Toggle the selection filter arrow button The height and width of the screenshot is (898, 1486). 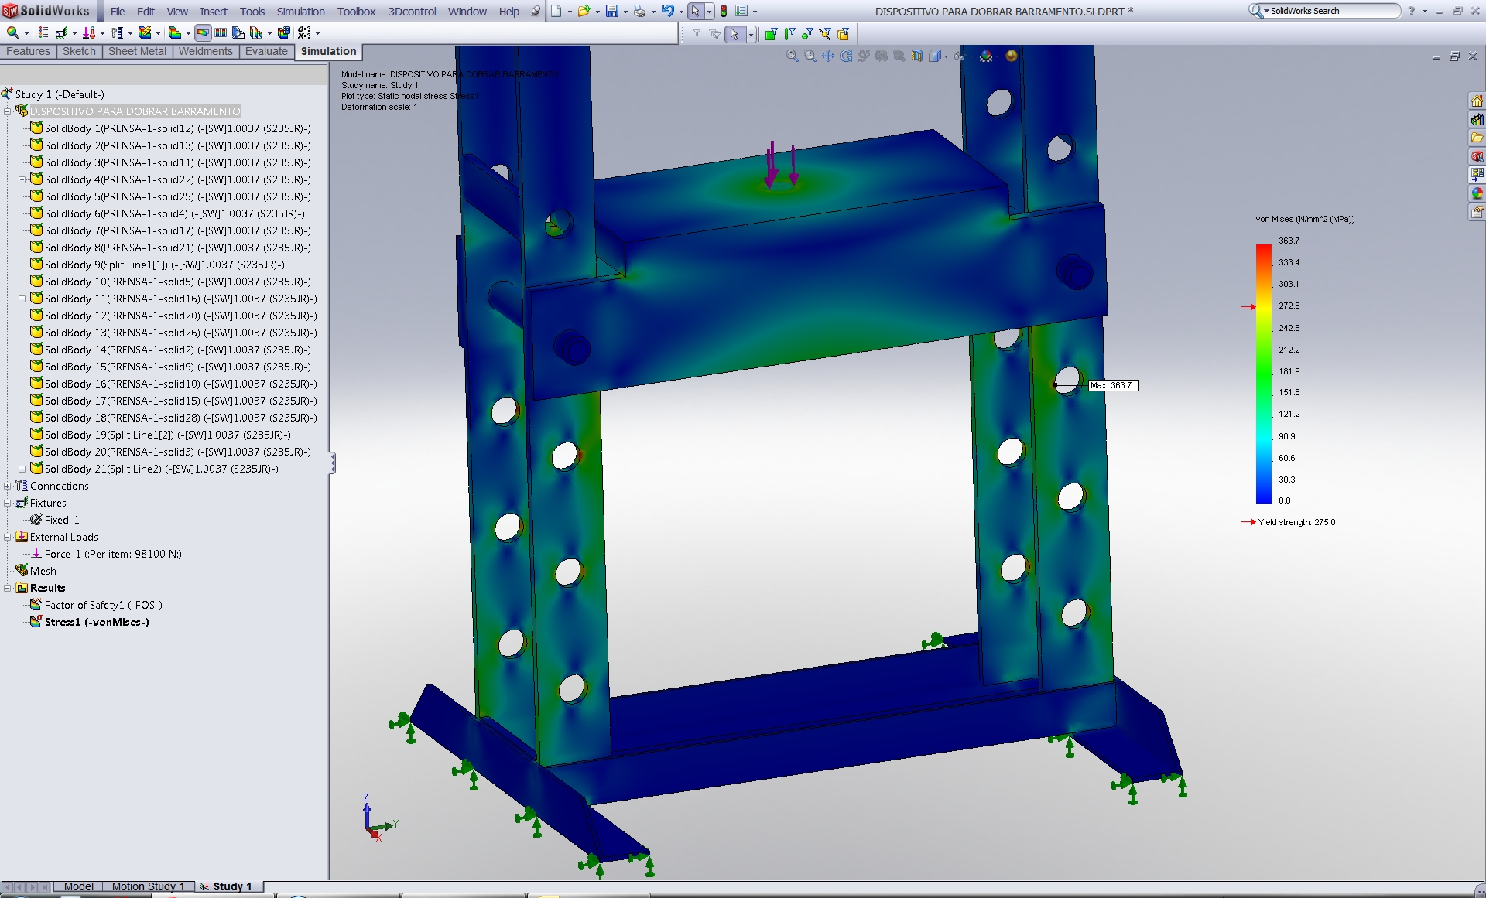coord(734,34)
